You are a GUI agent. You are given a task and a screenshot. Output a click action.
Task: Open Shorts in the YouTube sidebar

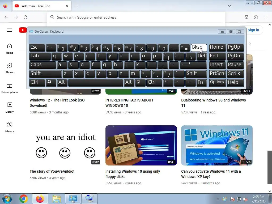click(x=10, y=68)
